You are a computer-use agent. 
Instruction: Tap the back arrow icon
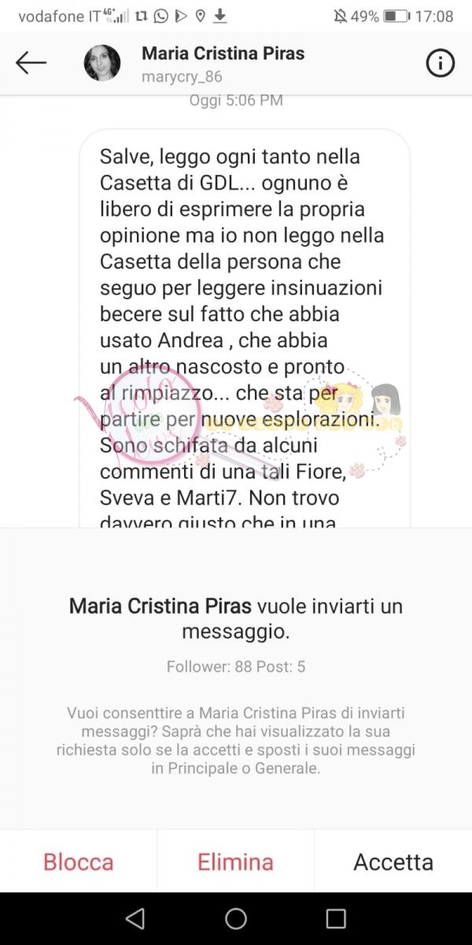(x=31, y=63)
